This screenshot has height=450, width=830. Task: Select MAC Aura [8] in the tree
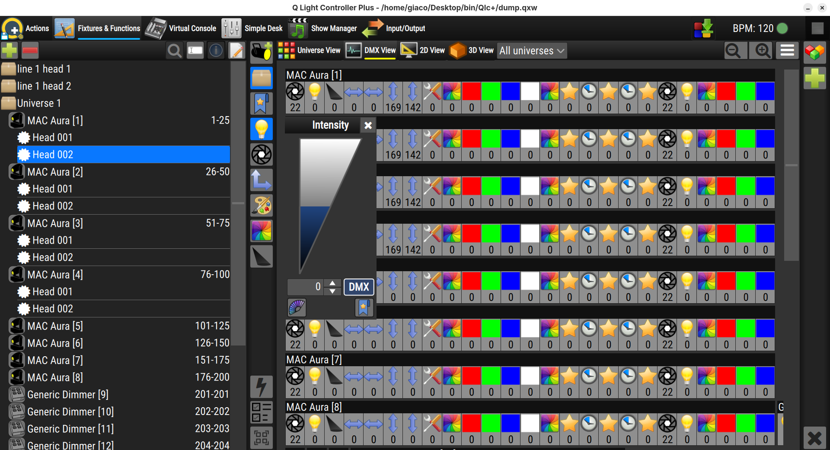point(119,377)
